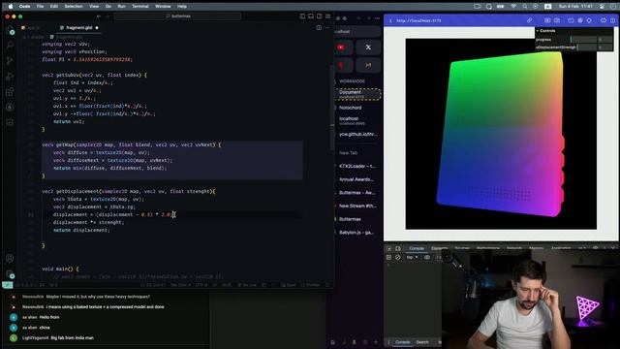
Task: Click copy link icon in browser URL bar
Action: click(x=529, y=20)
